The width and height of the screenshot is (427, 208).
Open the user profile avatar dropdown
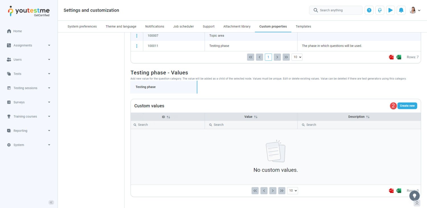coord(415,10)
